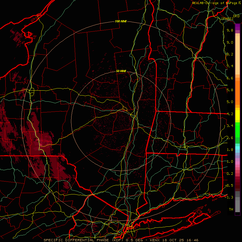Click the 2.6 scale value
The width and height of the screenshot is (242, 242).
pyautogui.click(x=230, y=138)
